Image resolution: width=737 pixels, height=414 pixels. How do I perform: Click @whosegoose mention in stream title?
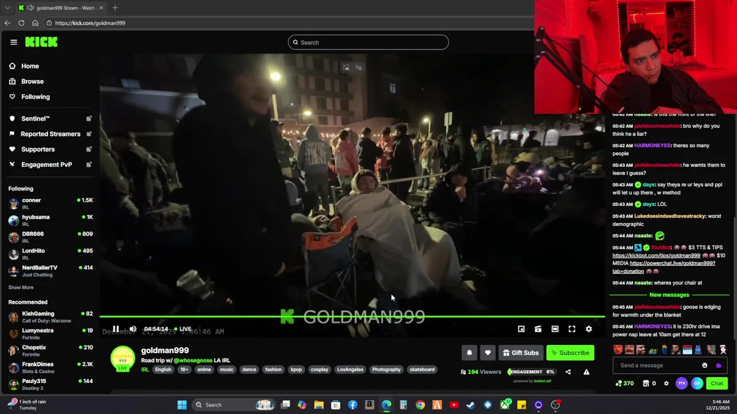click(x=193, y=361)
